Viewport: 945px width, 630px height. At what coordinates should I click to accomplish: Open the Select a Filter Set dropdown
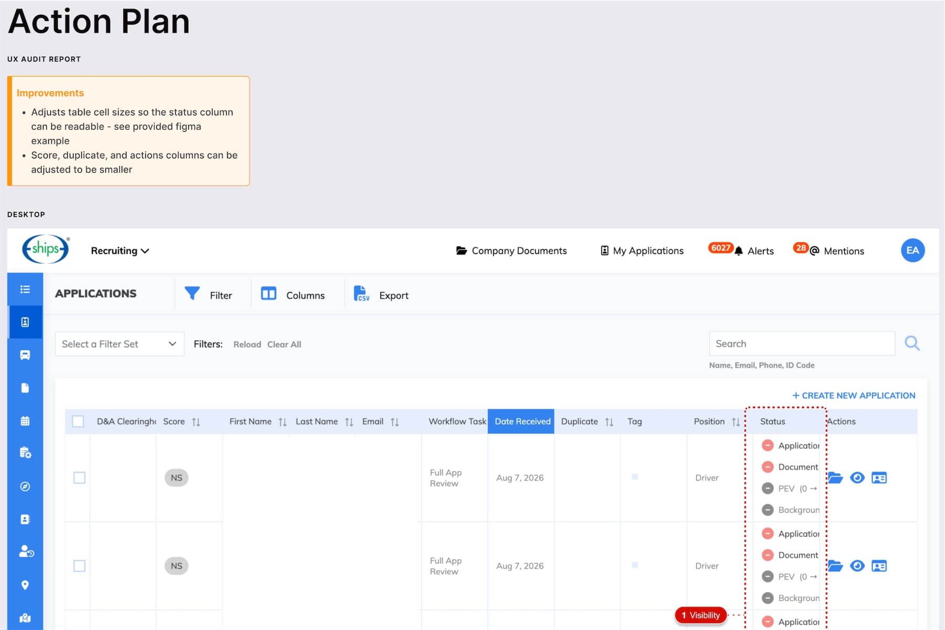point(120,344)
